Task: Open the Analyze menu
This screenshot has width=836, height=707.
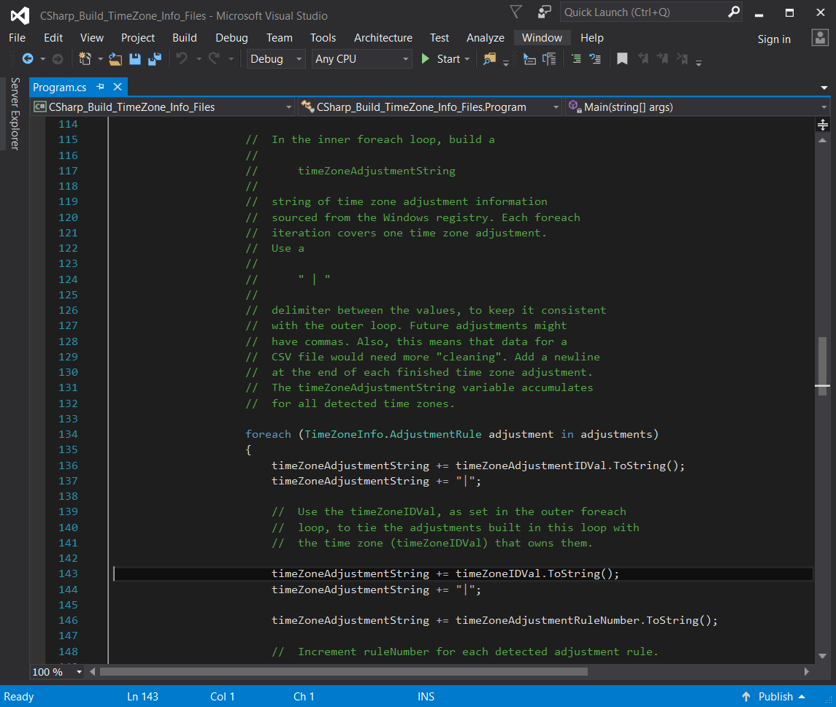Action: (485, 38)
